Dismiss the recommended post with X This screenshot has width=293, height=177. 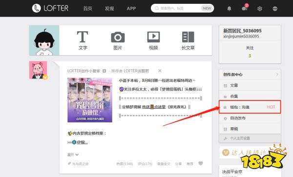[x=160, y=71]
